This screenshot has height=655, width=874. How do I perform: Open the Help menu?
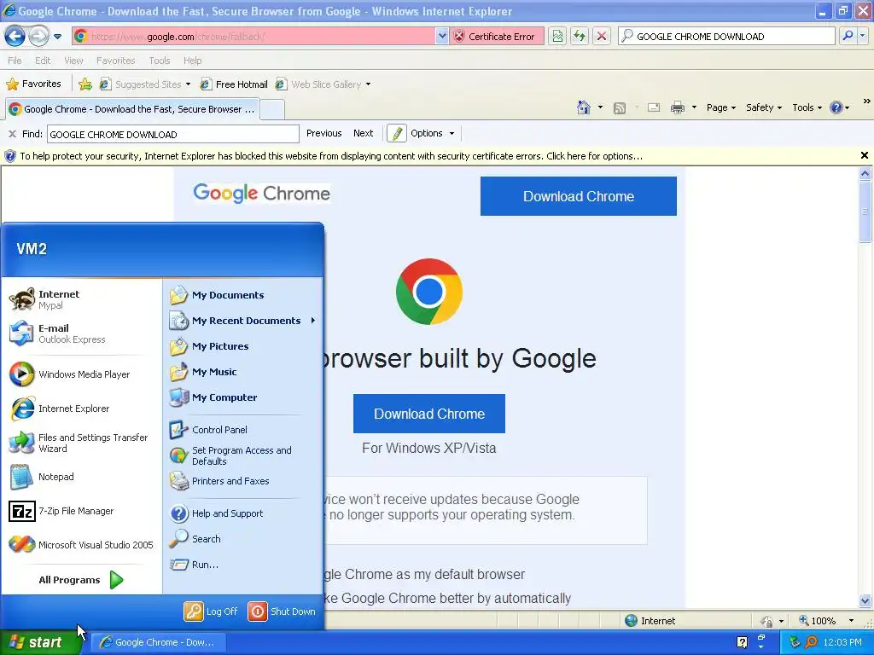192,61
